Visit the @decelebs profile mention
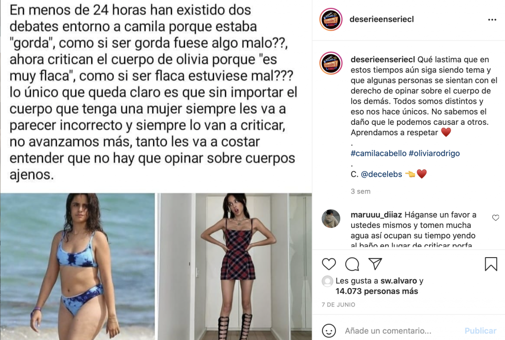The width and height of the screenshot is (505, 340). tap(381, 174)
